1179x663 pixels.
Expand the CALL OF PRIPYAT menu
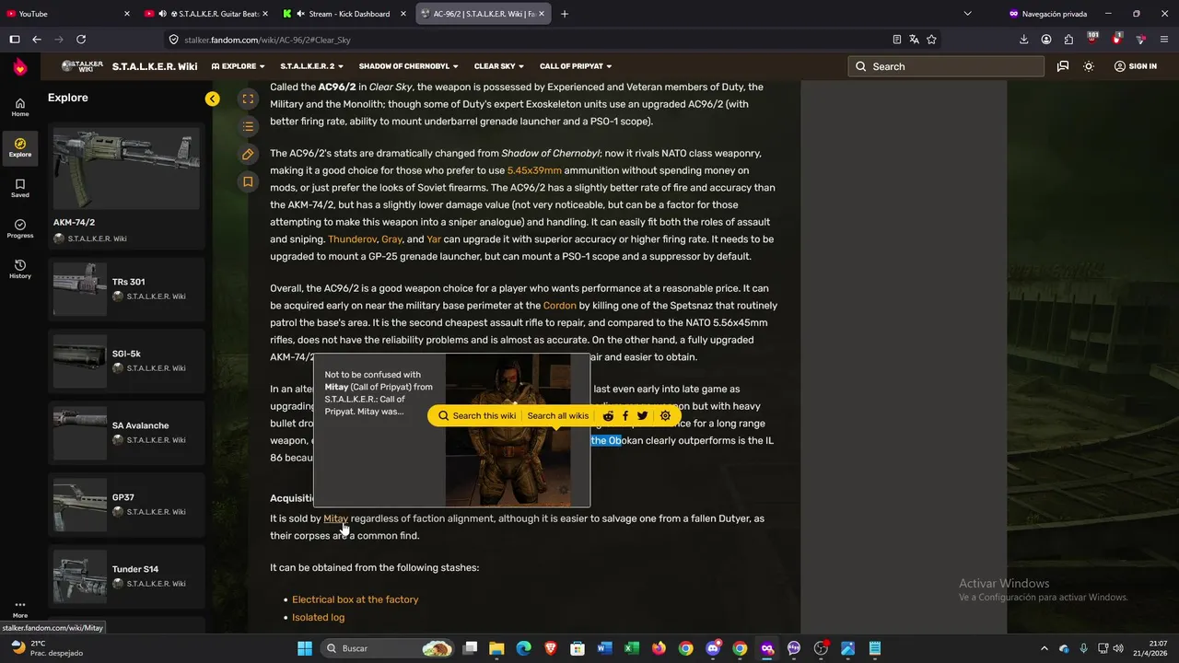tap(576, 66)
